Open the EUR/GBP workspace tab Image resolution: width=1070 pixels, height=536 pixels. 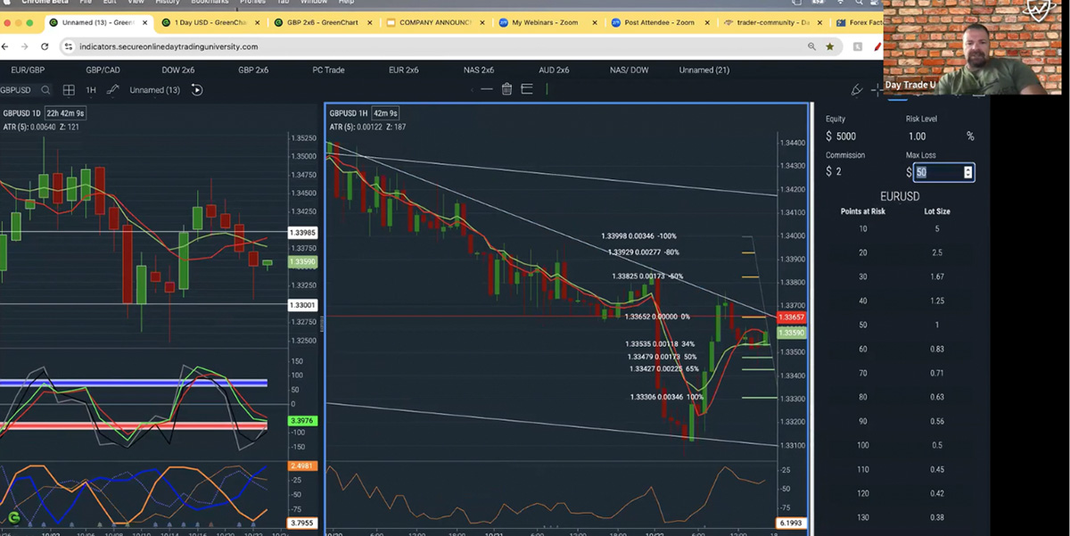tap(28, 70)
